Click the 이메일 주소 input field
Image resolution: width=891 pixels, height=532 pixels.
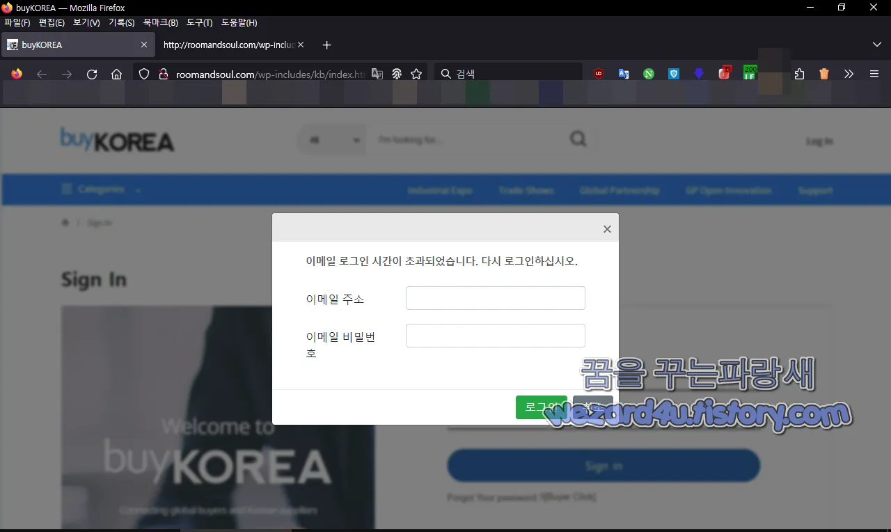[x=496, y=298]
